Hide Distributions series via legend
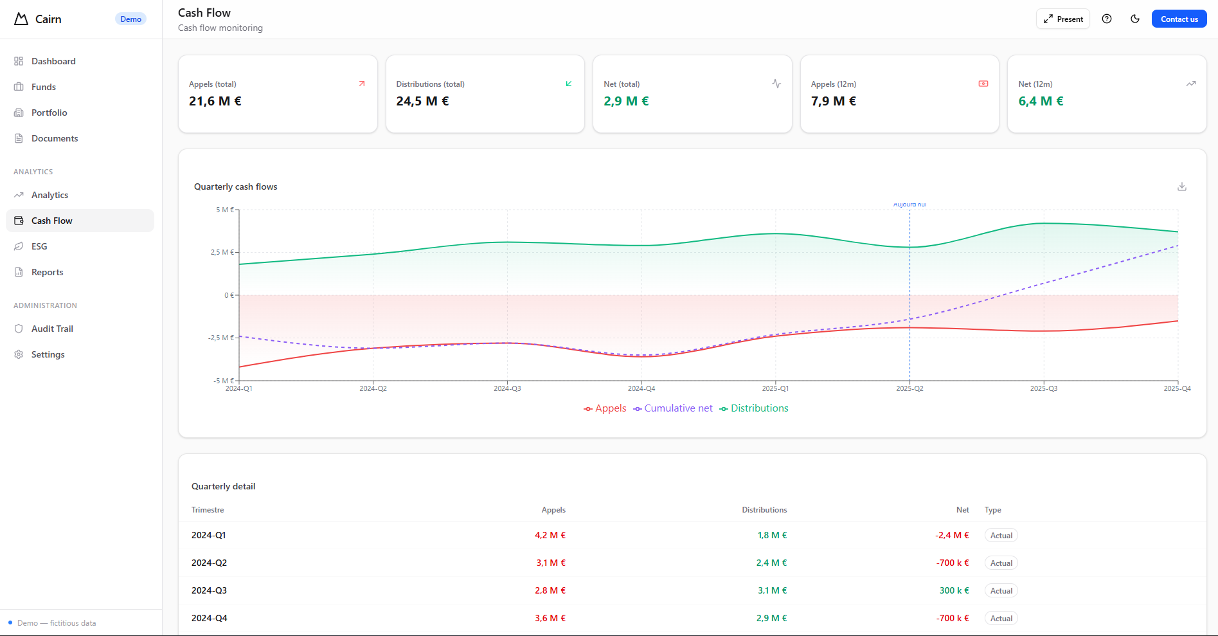1218x636 pixels. click(x=754, y=408)
